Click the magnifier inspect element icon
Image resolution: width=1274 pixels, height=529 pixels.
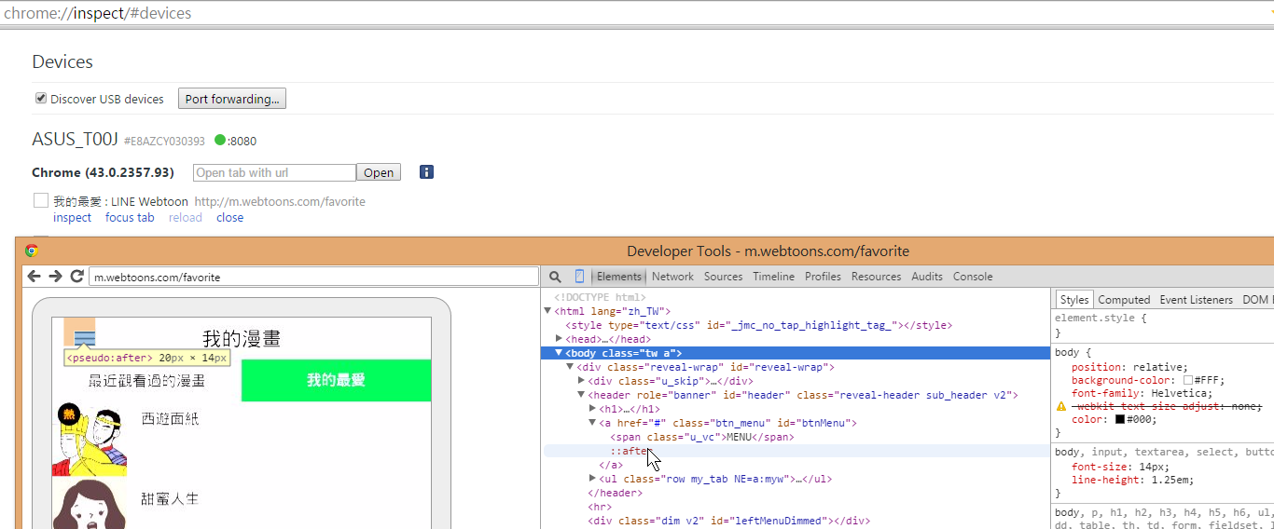(555, 277)
